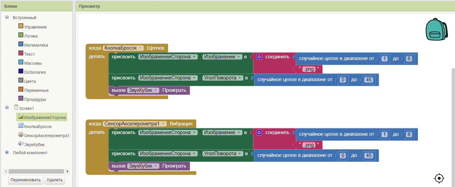Open mutator gear on second соединить block
Image resolution: width=455 pixels, height=187 pixels.
pos(259,133)
